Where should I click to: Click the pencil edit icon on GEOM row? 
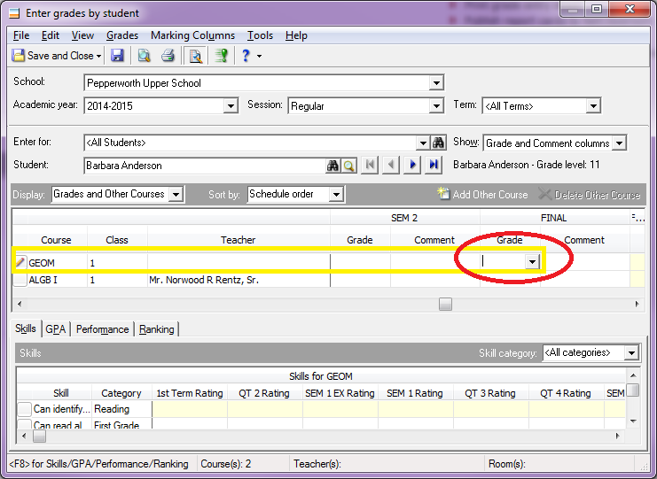(x=20, y=262)
